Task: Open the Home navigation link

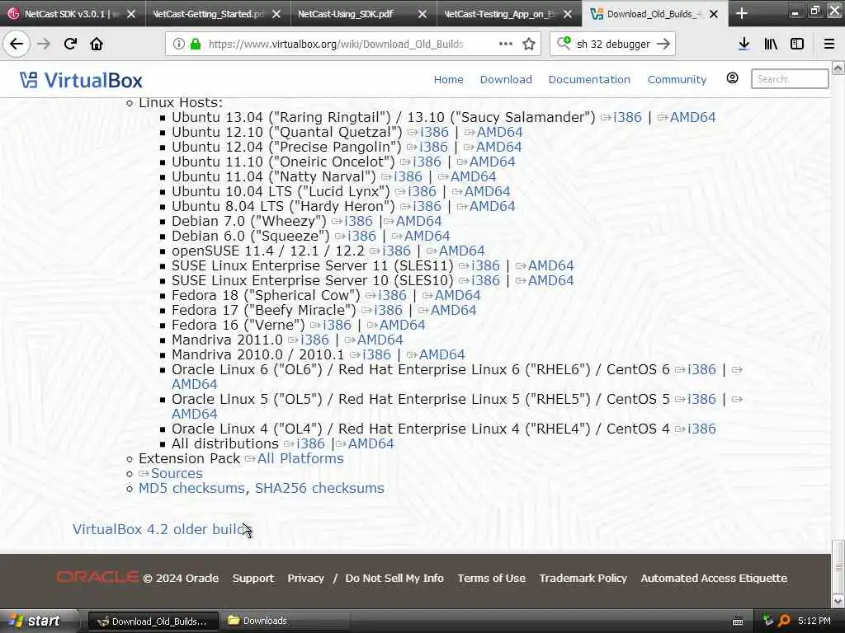Action: (x=448, y=80)
